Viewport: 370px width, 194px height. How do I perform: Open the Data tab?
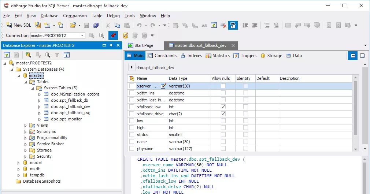point(294,56)
